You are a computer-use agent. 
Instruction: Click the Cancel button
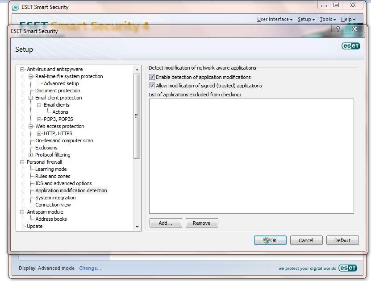click(x=306, y=240)
